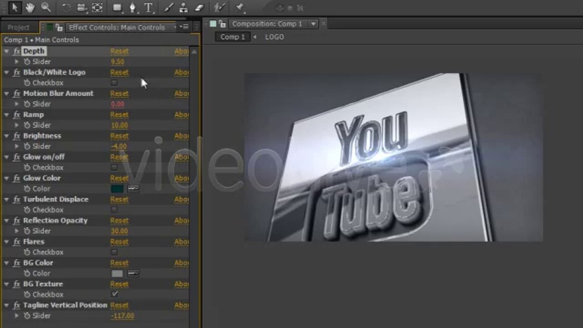Collapse the Black/White Logo effect group
The image size is (583, 328).
pyautogui.click(x=6, y=72)
